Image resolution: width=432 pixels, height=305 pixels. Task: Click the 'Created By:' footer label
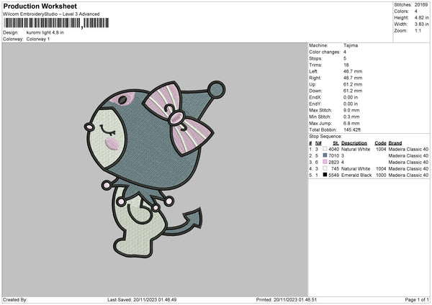tap(15, 300)
